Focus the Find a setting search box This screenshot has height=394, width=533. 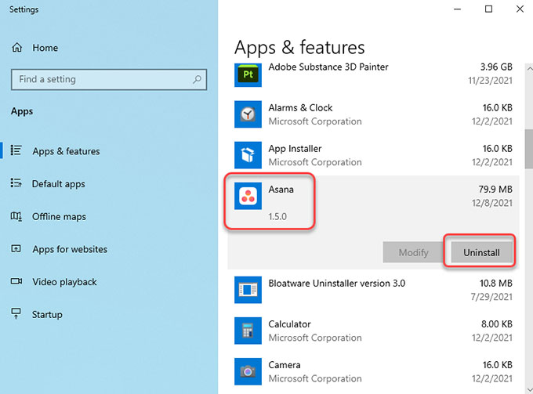pyautogui.click(x=109, y=79)
